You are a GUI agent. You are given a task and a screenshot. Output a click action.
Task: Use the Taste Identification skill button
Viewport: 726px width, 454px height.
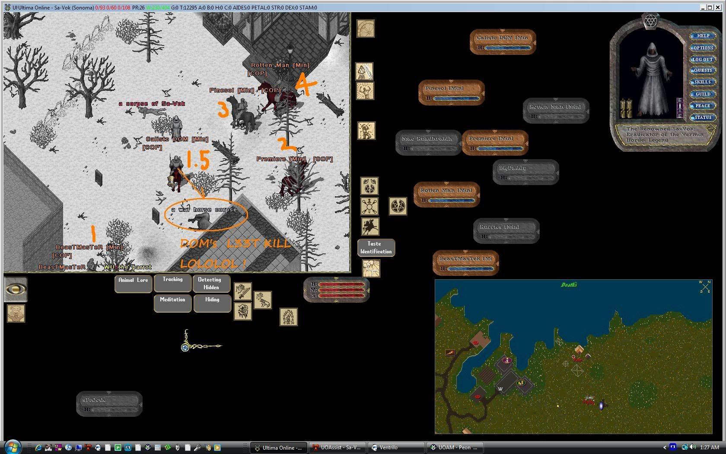click(x=376, y=247)
